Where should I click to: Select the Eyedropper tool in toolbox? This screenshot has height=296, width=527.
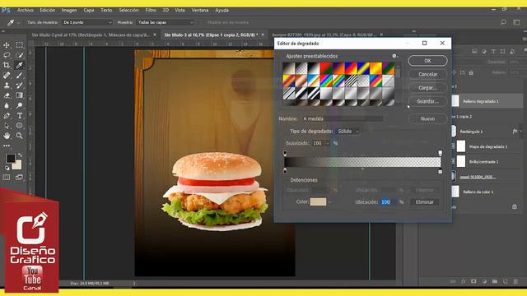tap(20, 65)
